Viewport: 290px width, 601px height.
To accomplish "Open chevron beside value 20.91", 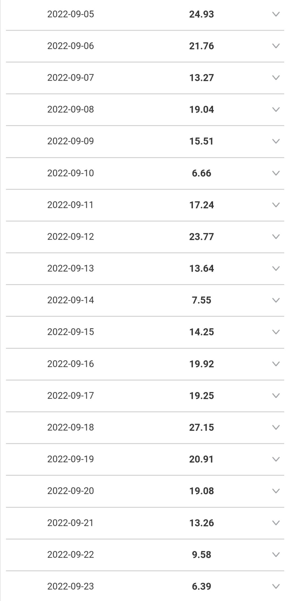I will (x=276, y=459).
